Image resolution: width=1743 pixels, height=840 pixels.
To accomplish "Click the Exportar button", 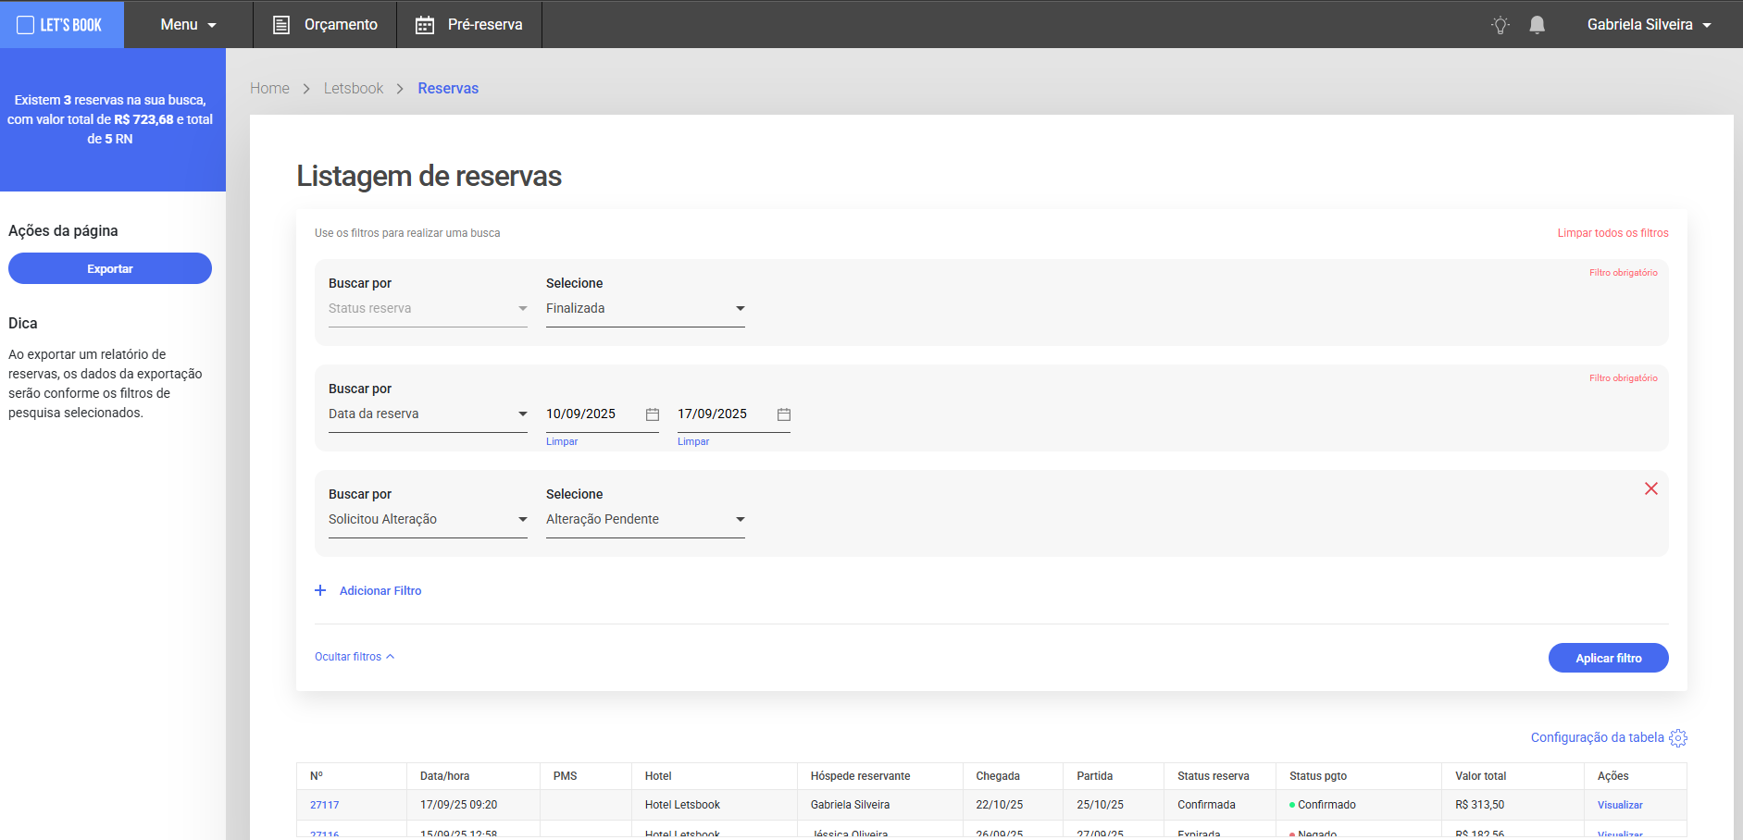I will click(x=110, y=268).
